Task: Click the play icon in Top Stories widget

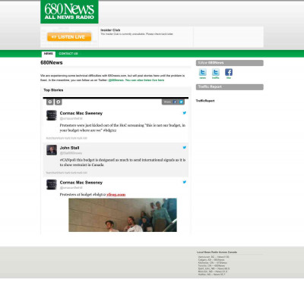Action: pyautogui.click(x=50, y=102)
